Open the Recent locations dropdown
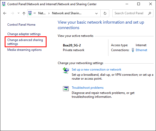156x131 pixels. tap(18, 13)
